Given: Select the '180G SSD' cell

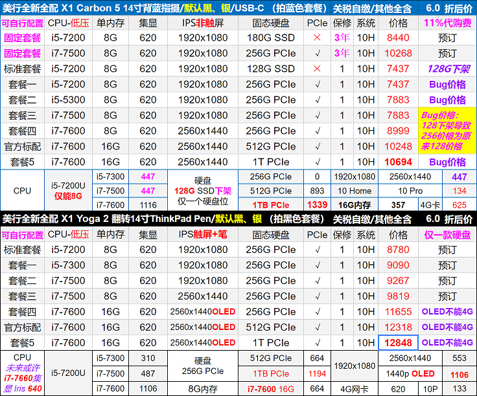Looking at the screenshot, I should (271, 38).
